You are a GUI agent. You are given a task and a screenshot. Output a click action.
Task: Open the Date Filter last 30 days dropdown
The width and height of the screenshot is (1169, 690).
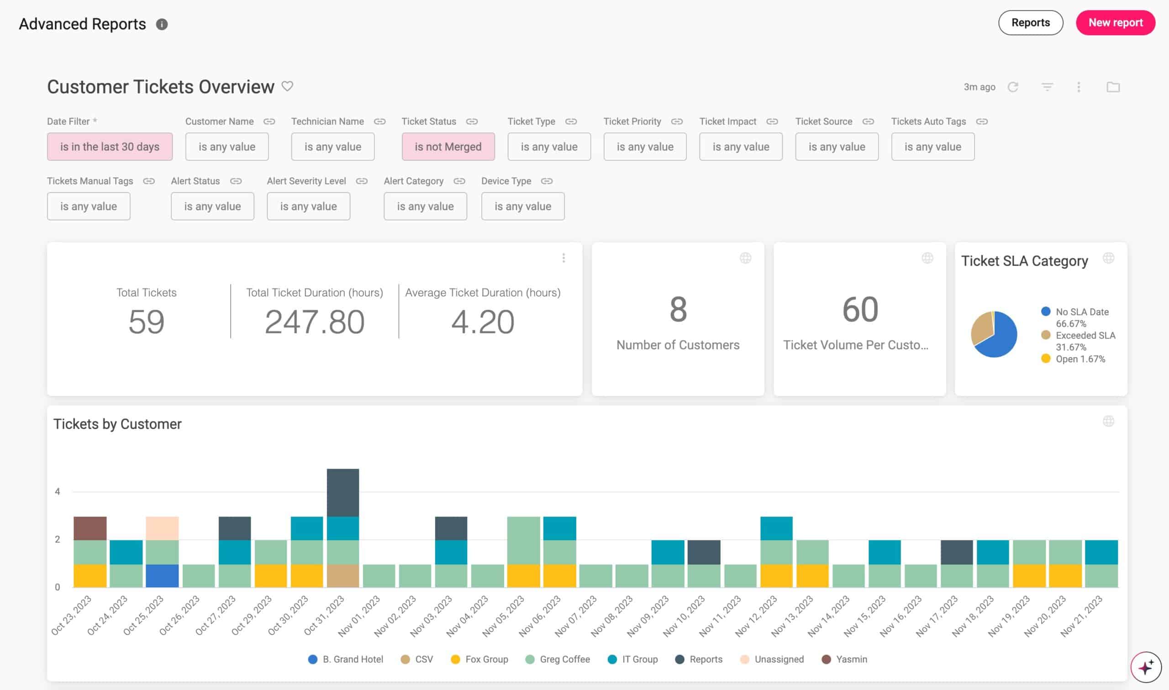pyautogui.click(x=110, y=147)
